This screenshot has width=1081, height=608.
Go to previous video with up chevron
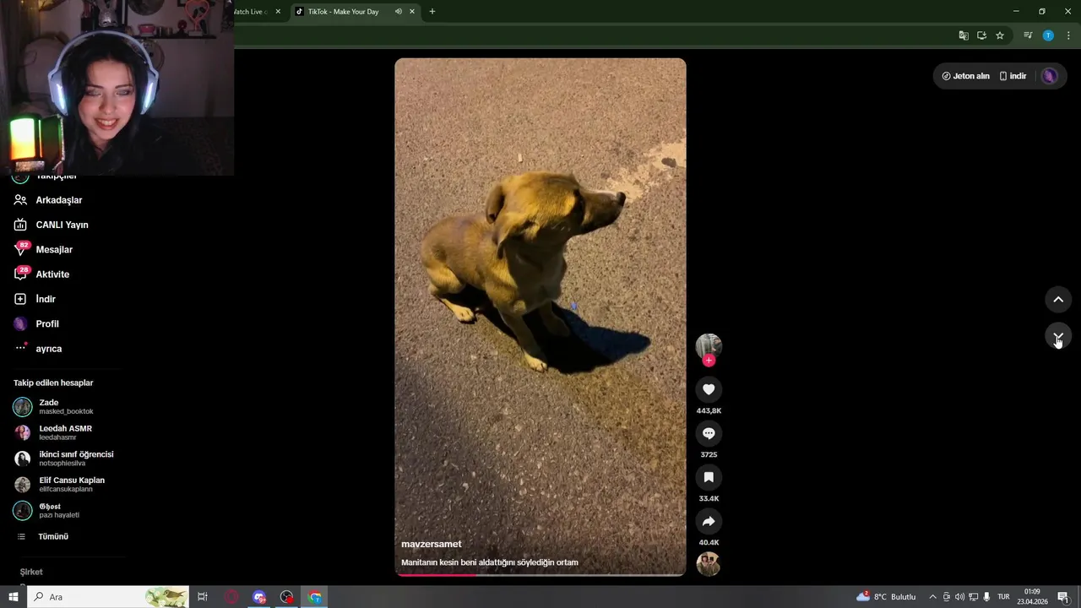point(1058,300)
